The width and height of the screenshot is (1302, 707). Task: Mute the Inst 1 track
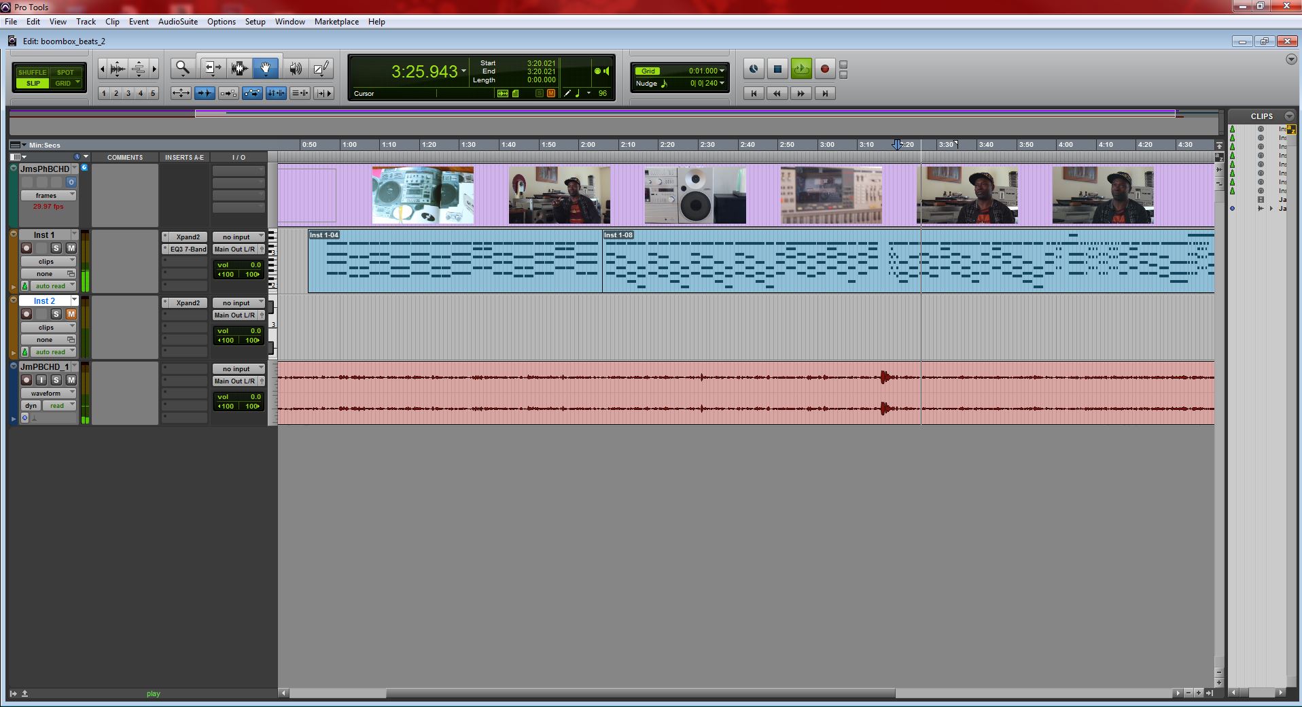click(71, 248)
